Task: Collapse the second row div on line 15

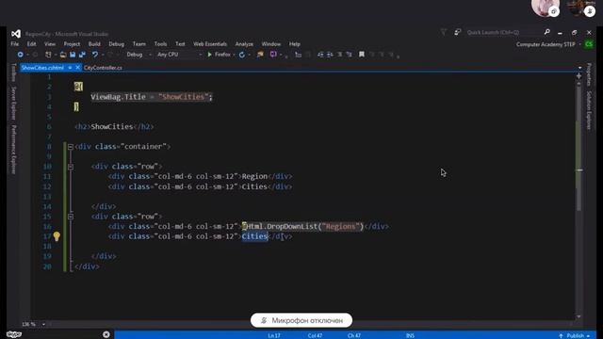Action: (71, 217)
